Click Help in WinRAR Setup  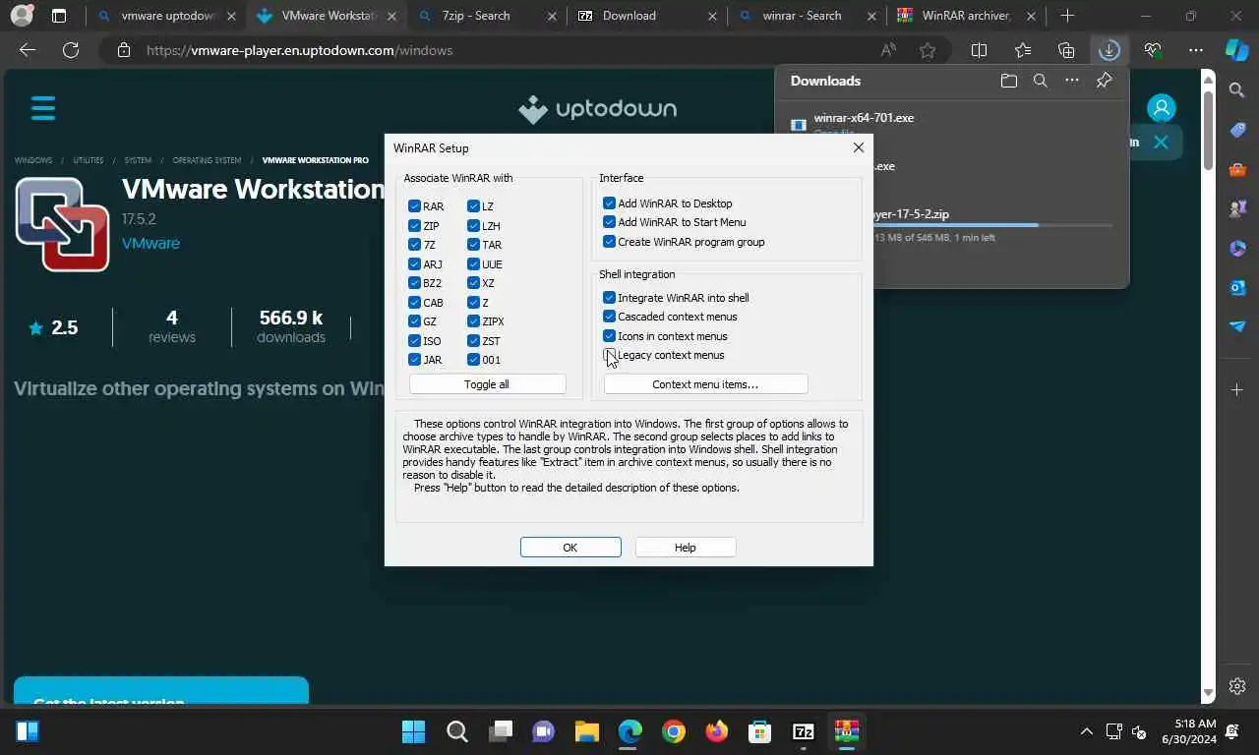pyautogui.click(x=686, y=548)
